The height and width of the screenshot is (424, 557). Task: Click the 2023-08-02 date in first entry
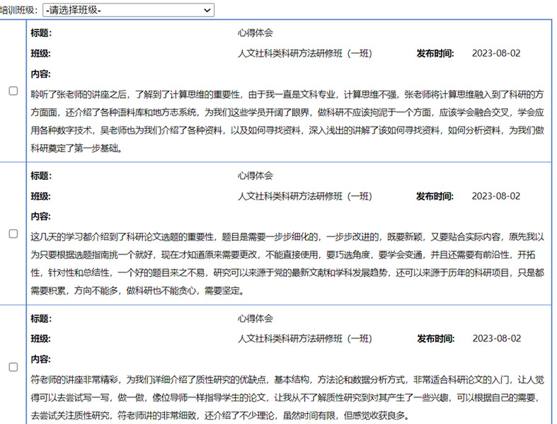coord(495,54)
